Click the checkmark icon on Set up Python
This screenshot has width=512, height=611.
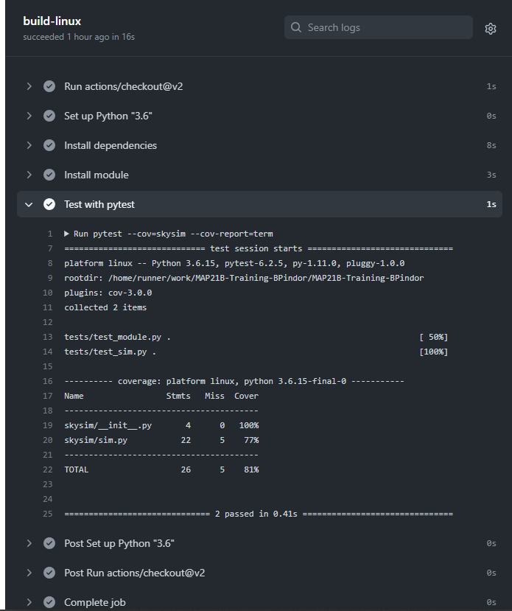click(49, 116)
